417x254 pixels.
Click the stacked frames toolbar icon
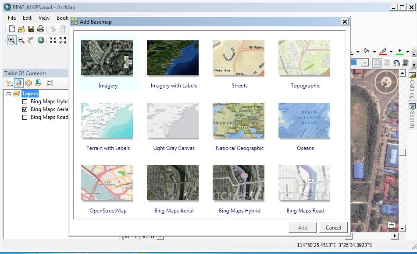406,63
